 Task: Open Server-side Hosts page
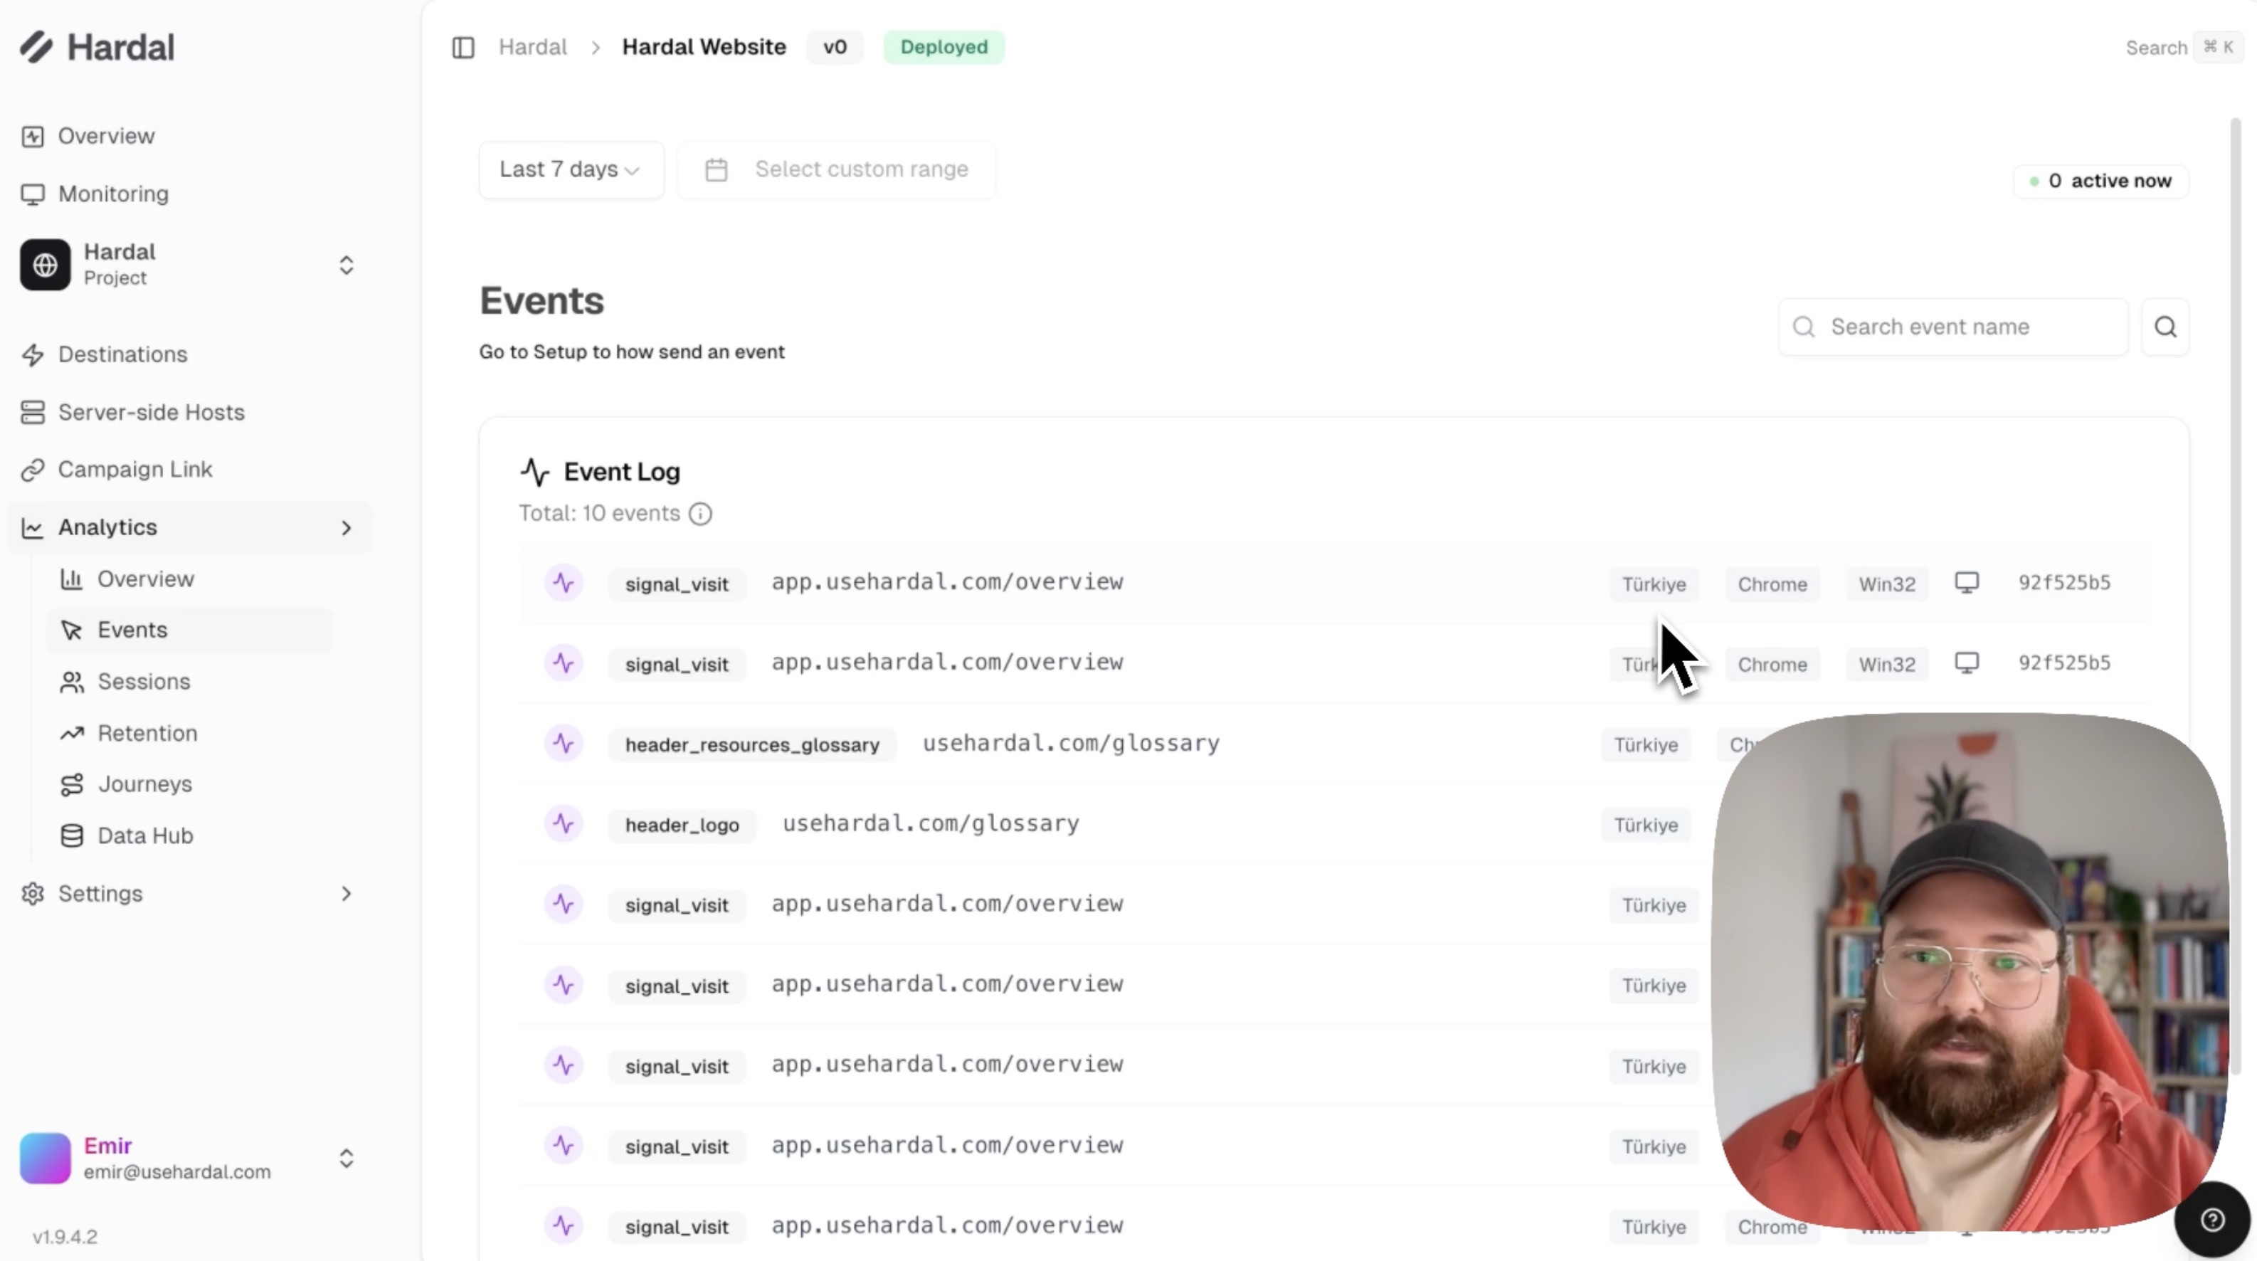click(151, 412)
